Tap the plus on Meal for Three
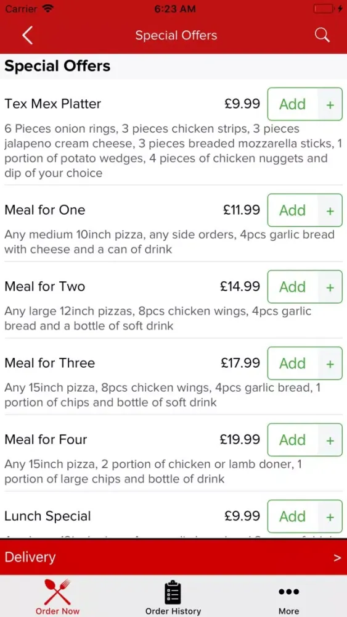Viewport: 347px width, 617px height. (x=330, y=363)
